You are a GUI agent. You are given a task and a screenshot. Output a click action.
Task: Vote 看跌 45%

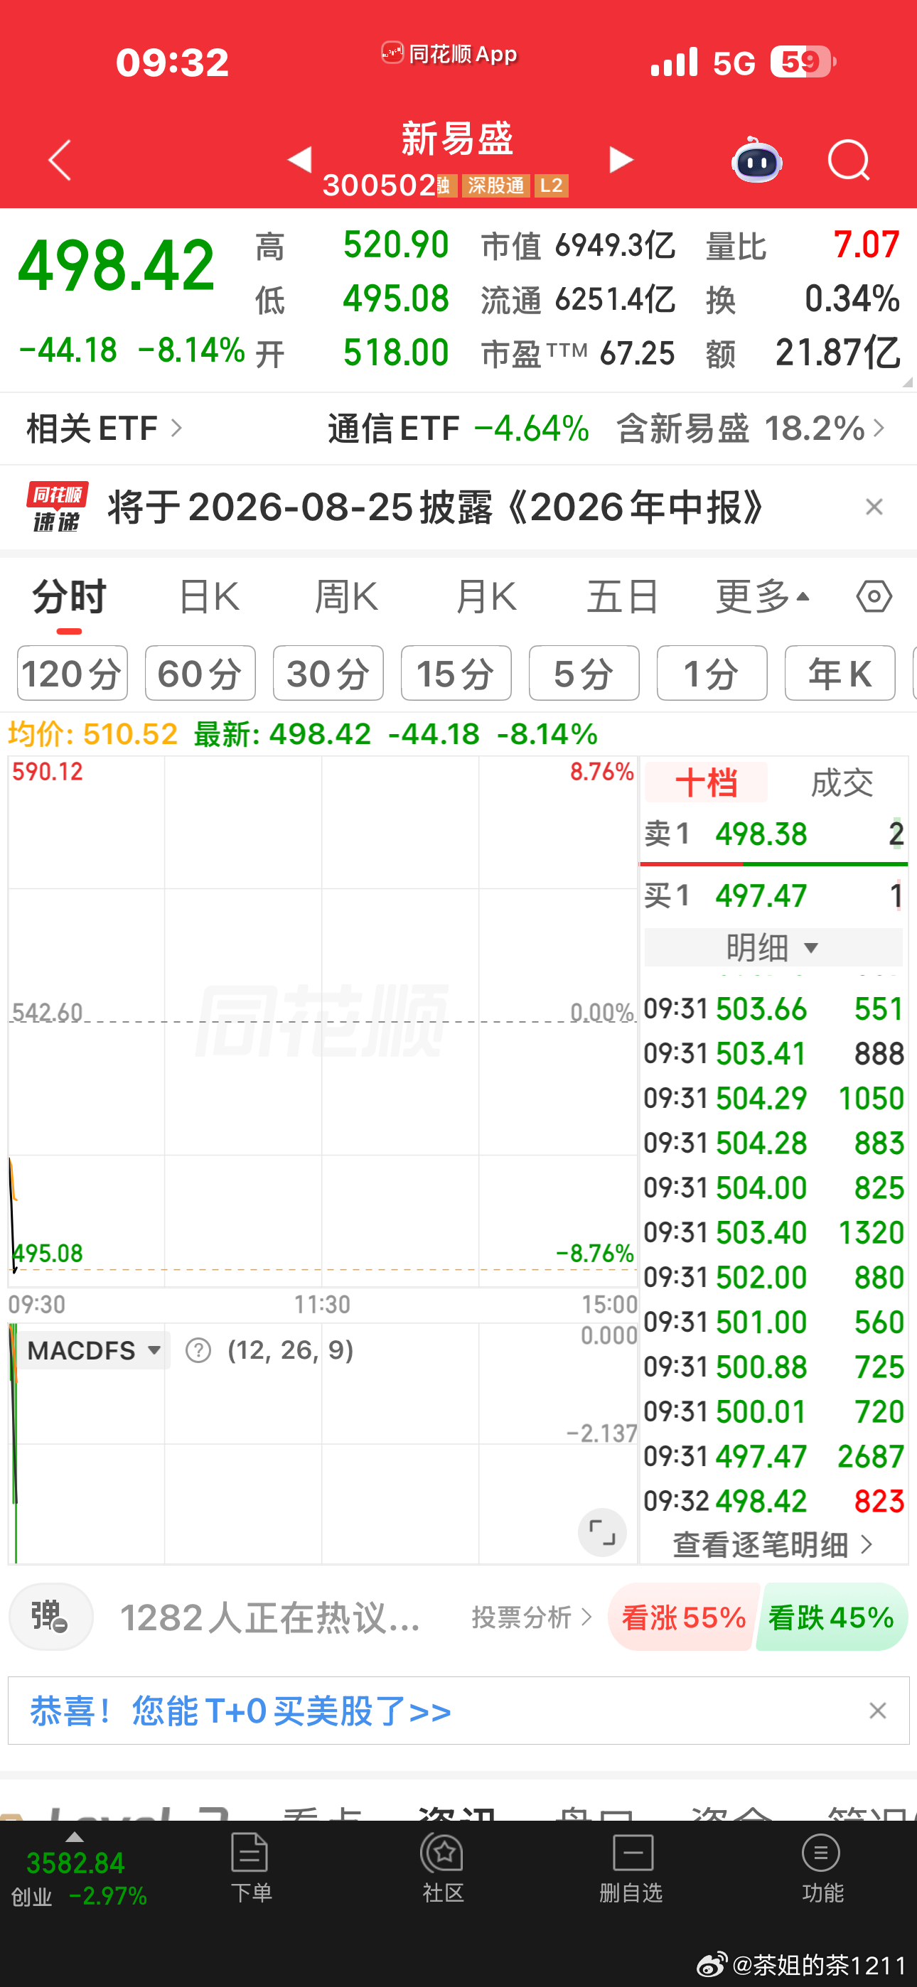click(x=832, y=1617)
